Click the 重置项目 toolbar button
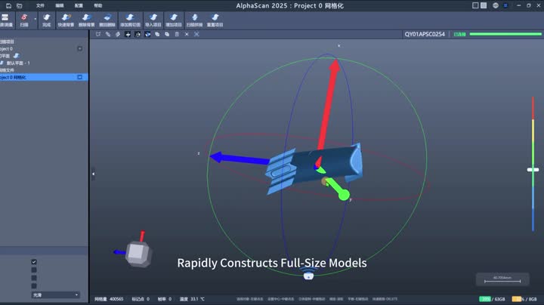This screenshot has width=544, height=305. [x=215, y=20]
